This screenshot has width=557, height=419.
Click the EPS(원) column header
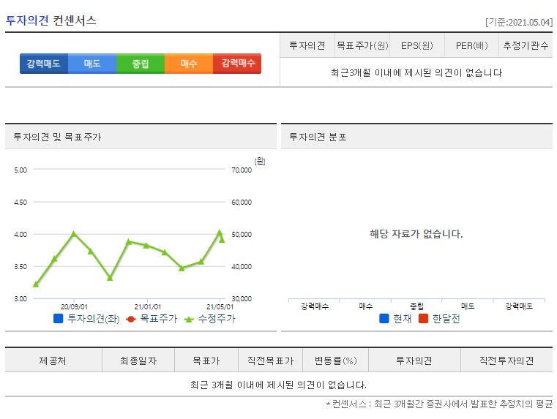click(x=417, y=45)
